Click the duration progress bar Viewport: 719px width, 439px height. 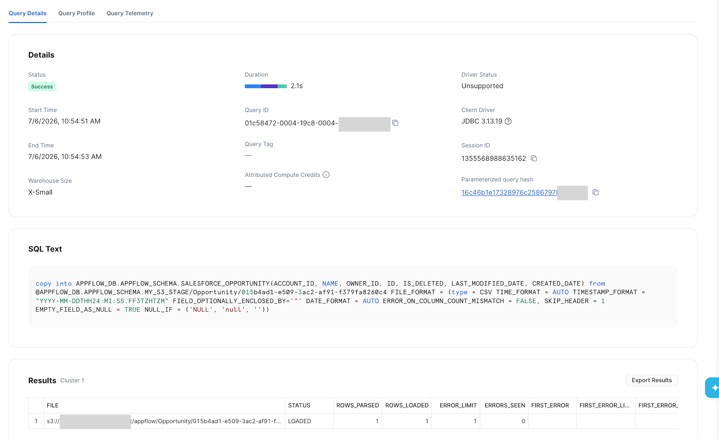pyautogui.click(x=266, y=86)
